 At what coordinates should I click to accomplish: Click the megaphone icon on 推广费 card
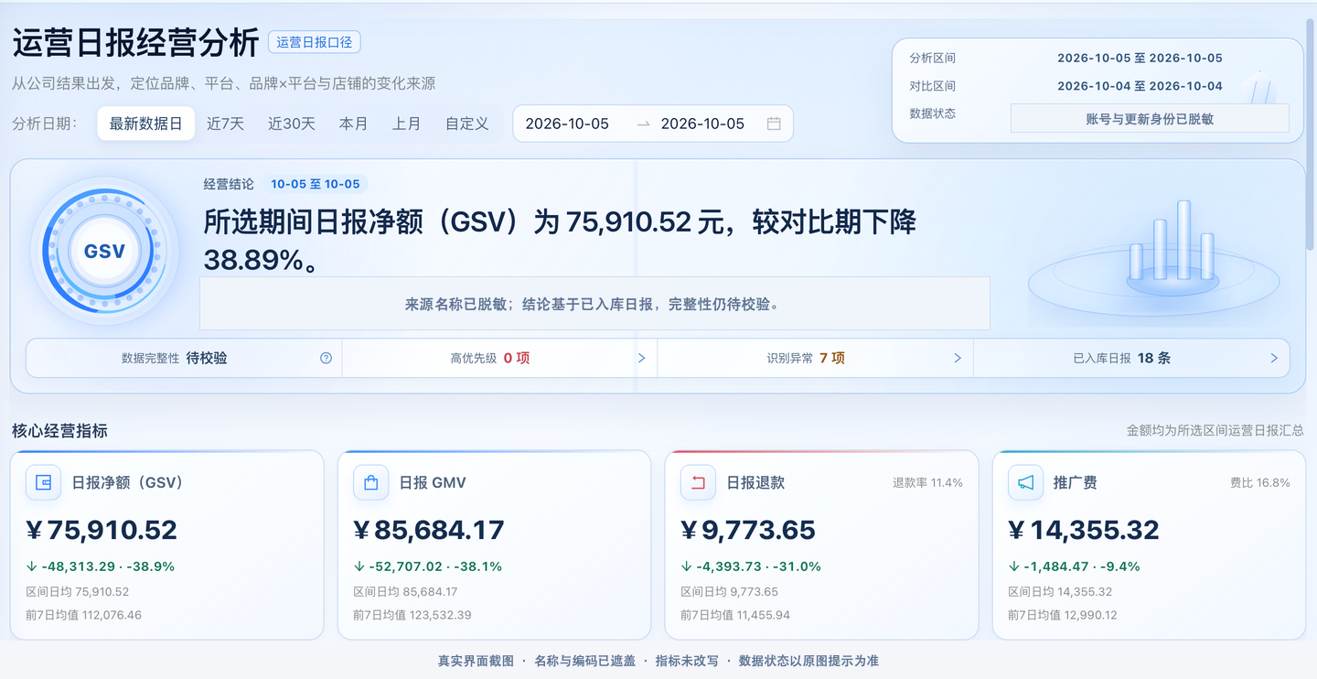pos(1026,483)
